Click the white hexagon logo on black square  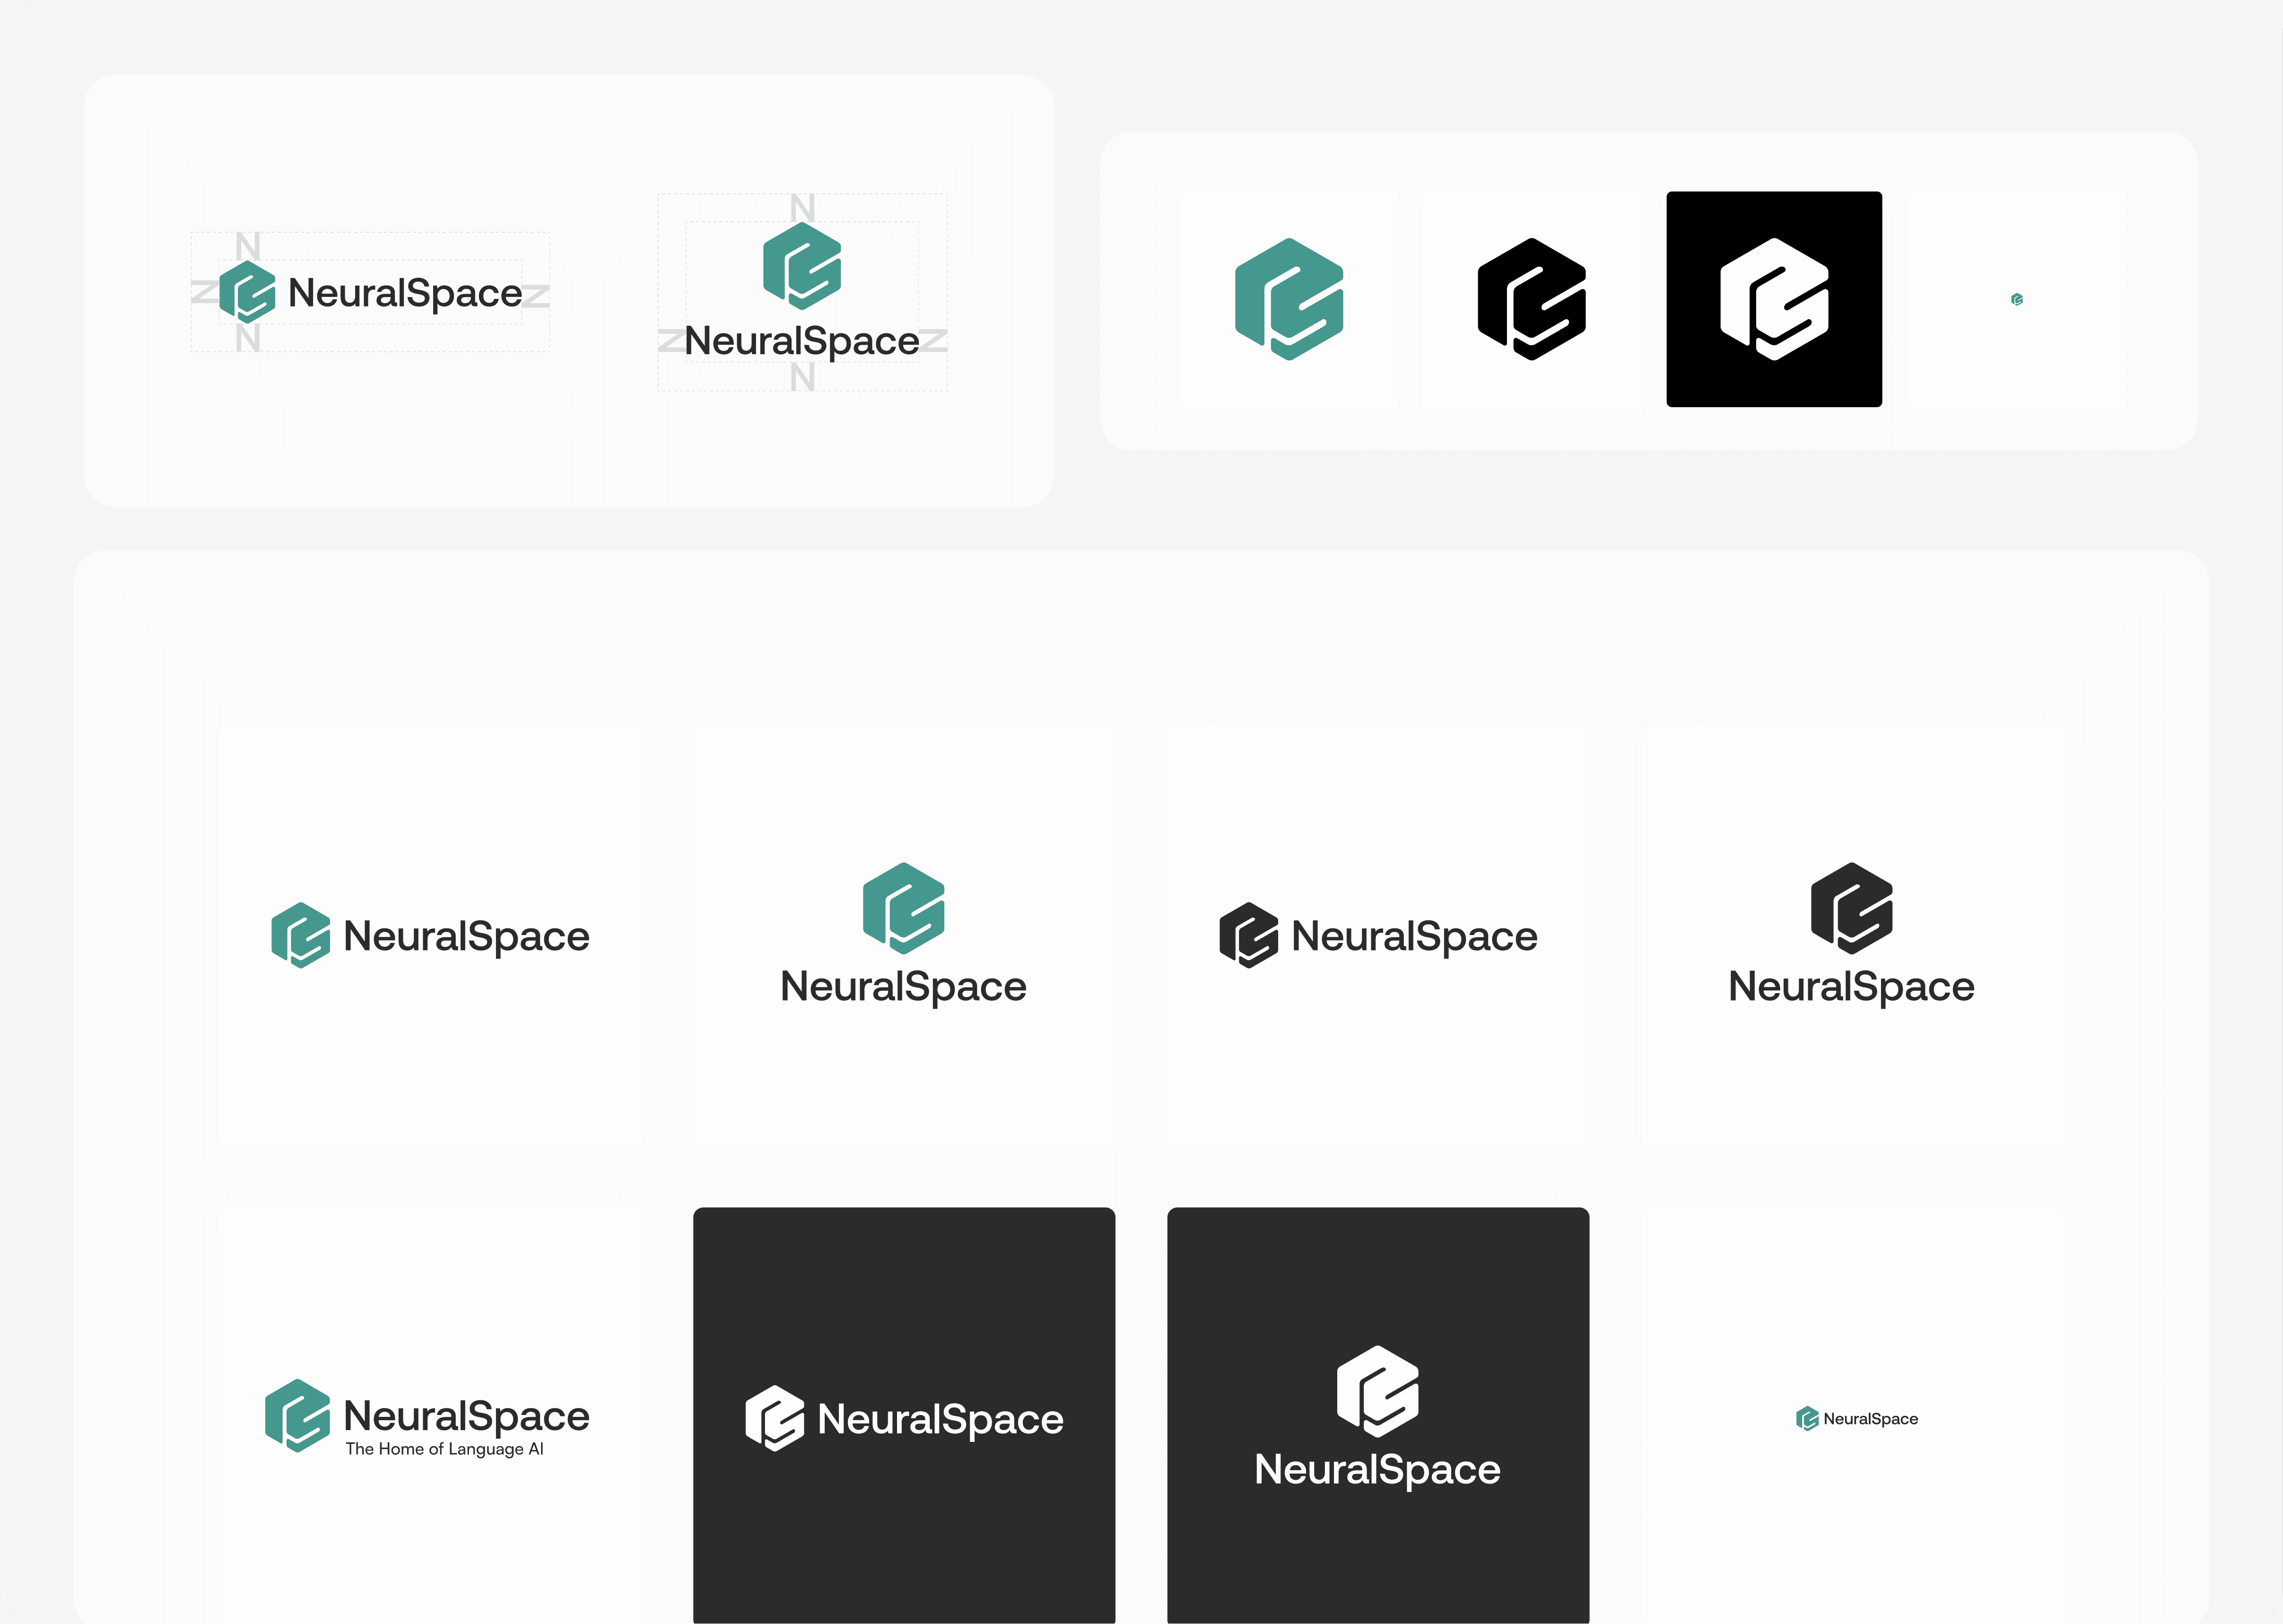[x=1774, y=299]
